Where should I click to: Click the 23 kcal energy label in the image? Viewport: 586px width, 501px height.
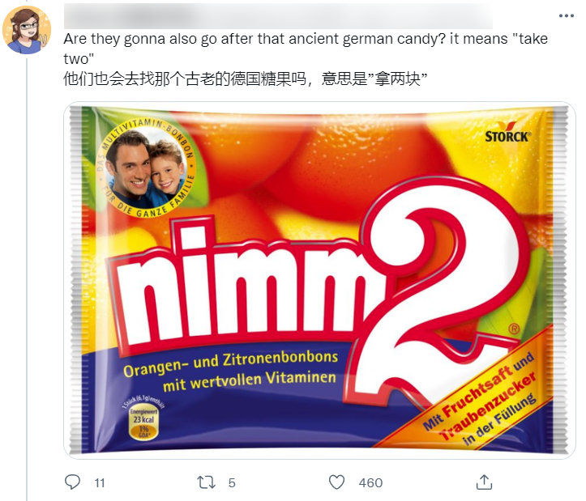[143, 419]
